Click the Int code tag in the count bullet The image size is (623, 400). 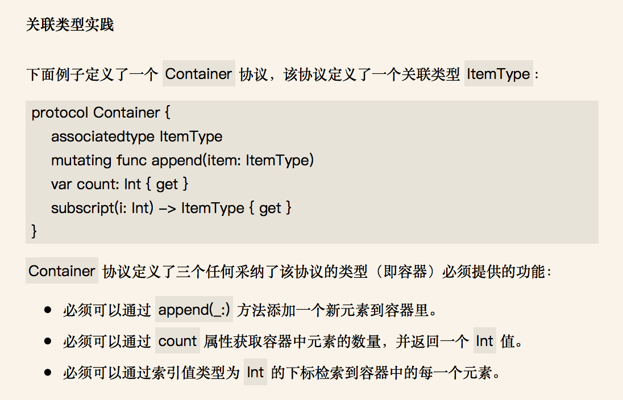pyautogui.click(x=485, y=341)
